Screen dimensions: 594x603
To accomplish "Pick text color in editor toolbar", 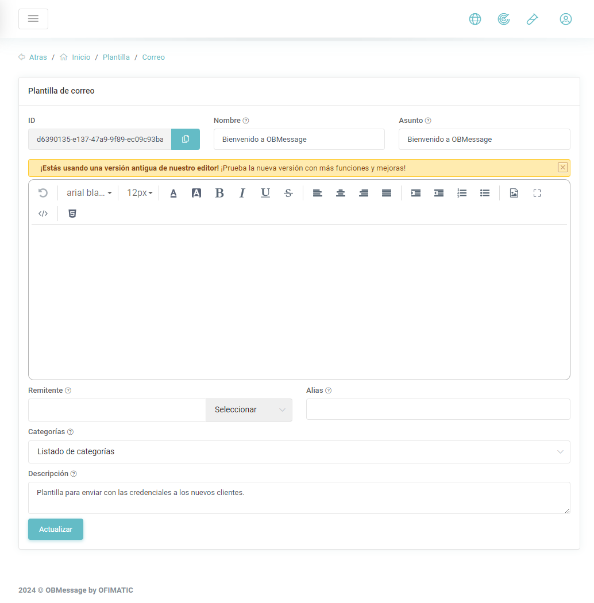I will click(173, 193).
